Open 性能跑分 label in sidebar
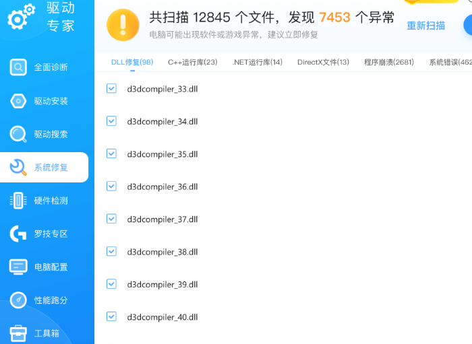The image size is (472, 344). (x=51, y=300)
